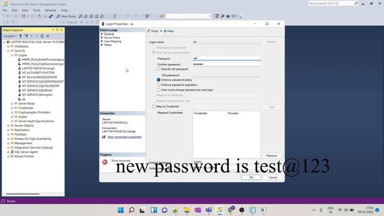Viewport: 384px width, 216px height.
Task: Click the Open File icon in main toolbar
Action: (40, 16)
